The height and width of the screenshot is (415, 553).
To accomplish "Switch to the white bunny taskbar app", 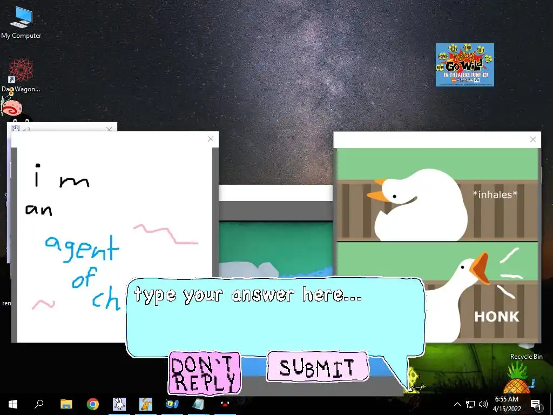I will [119, 404].
